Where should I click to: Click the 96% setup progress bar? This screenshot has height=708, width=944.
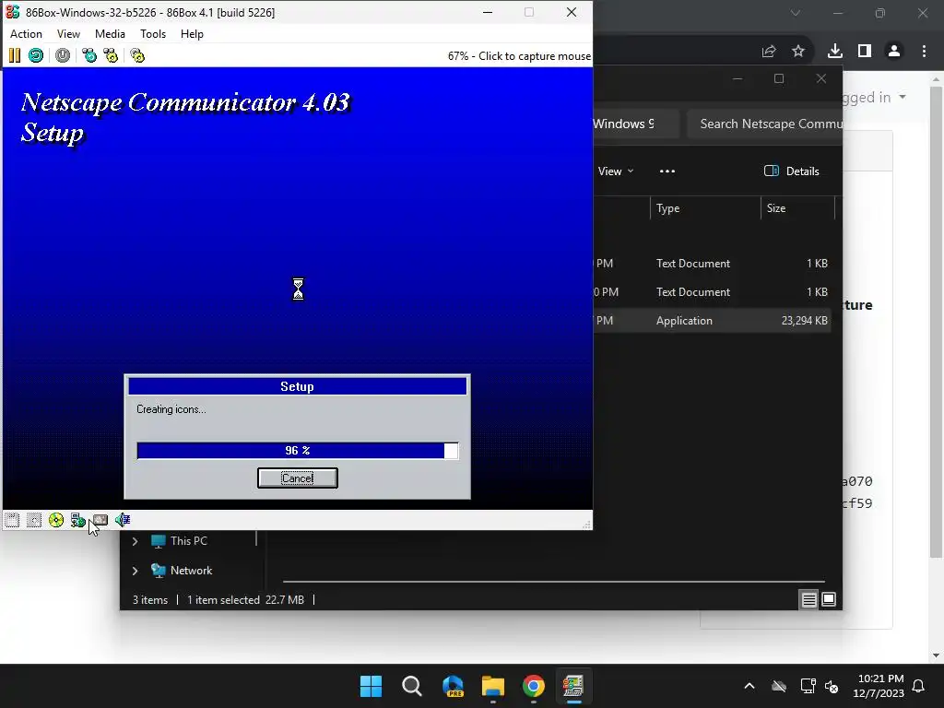click(x=298, y=450)
